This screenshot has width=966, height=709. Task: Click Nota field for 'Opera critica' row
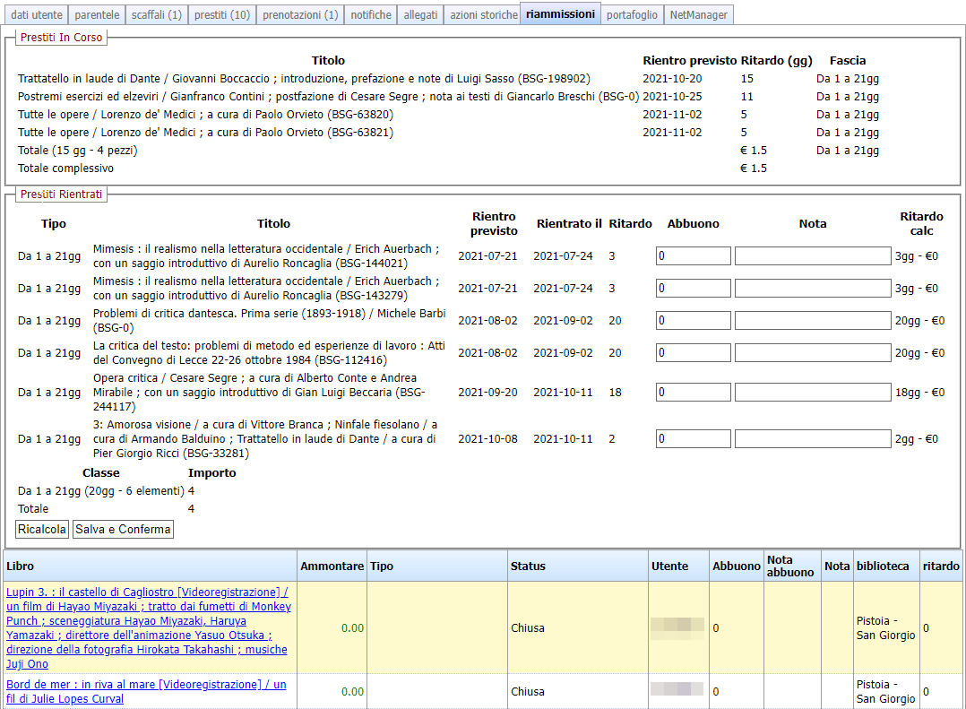(x=812, y=393)
